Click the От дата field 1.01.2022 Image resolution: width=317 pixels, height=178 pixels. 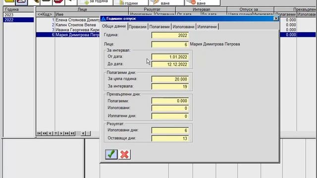[x=170, y=57]
